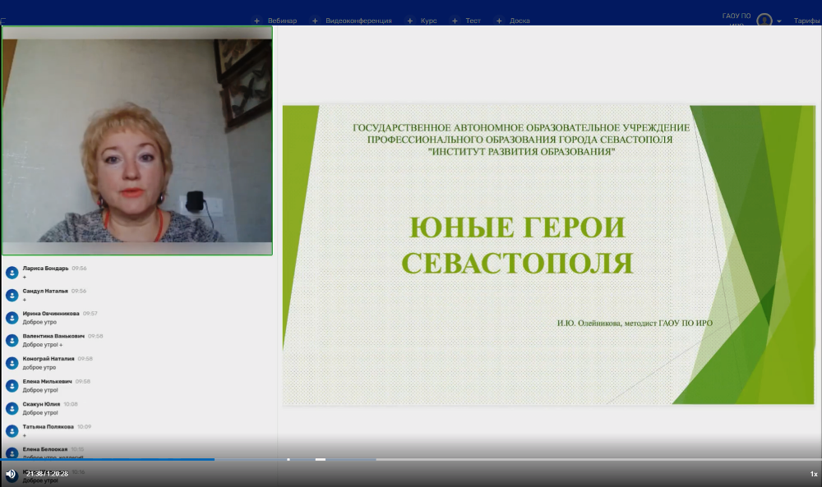The width and height of the screenshot is (822, 487).
Task: Click Конограй Наталия's message доброе утро
Action: [39, 367]
